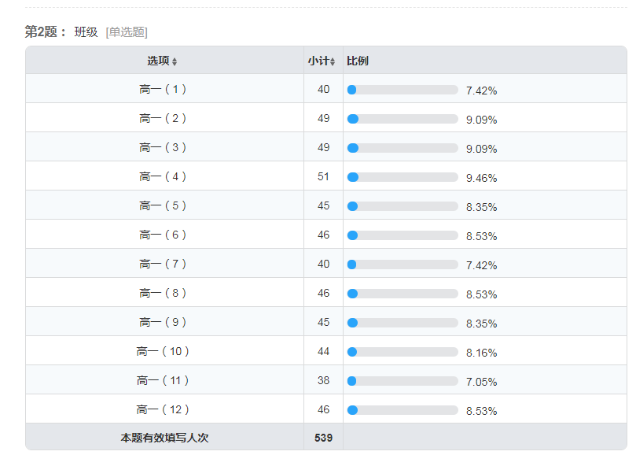Click count 38 for 高一（11）
Viewport: 636px width, 455px height.
coord(323,381)
